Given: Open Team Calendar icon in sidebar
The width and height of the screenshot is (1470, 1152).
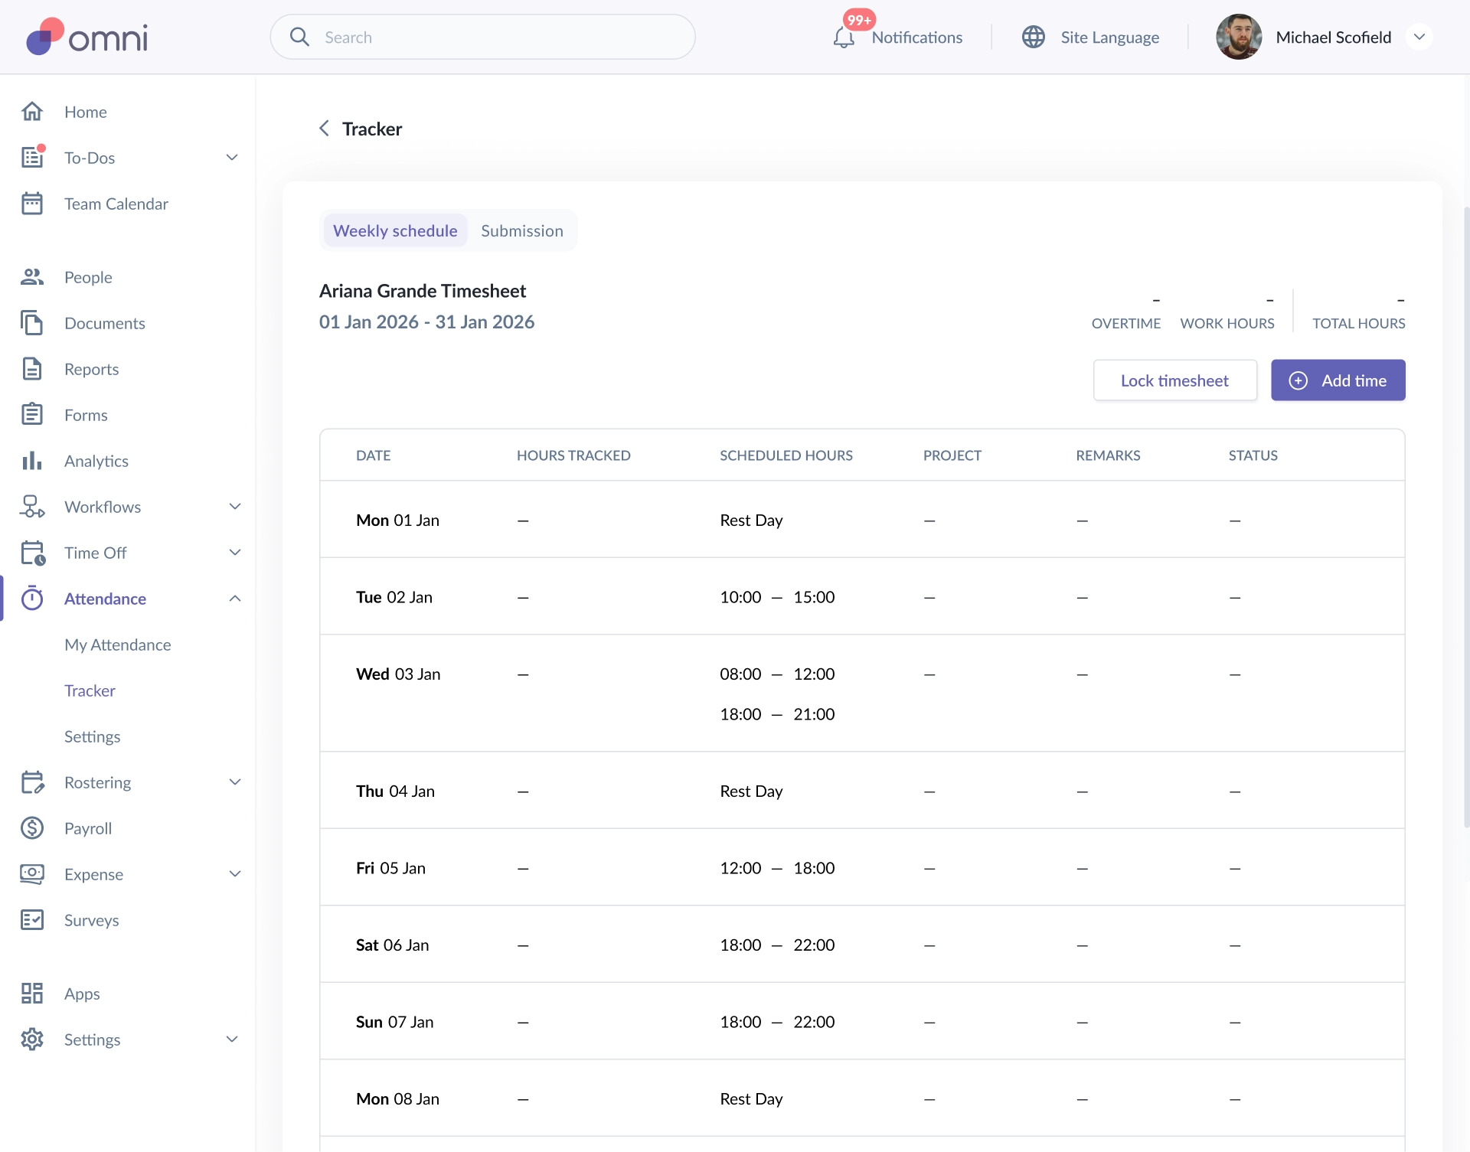Looking at the screenshot, I should click(x=32, y=204).
